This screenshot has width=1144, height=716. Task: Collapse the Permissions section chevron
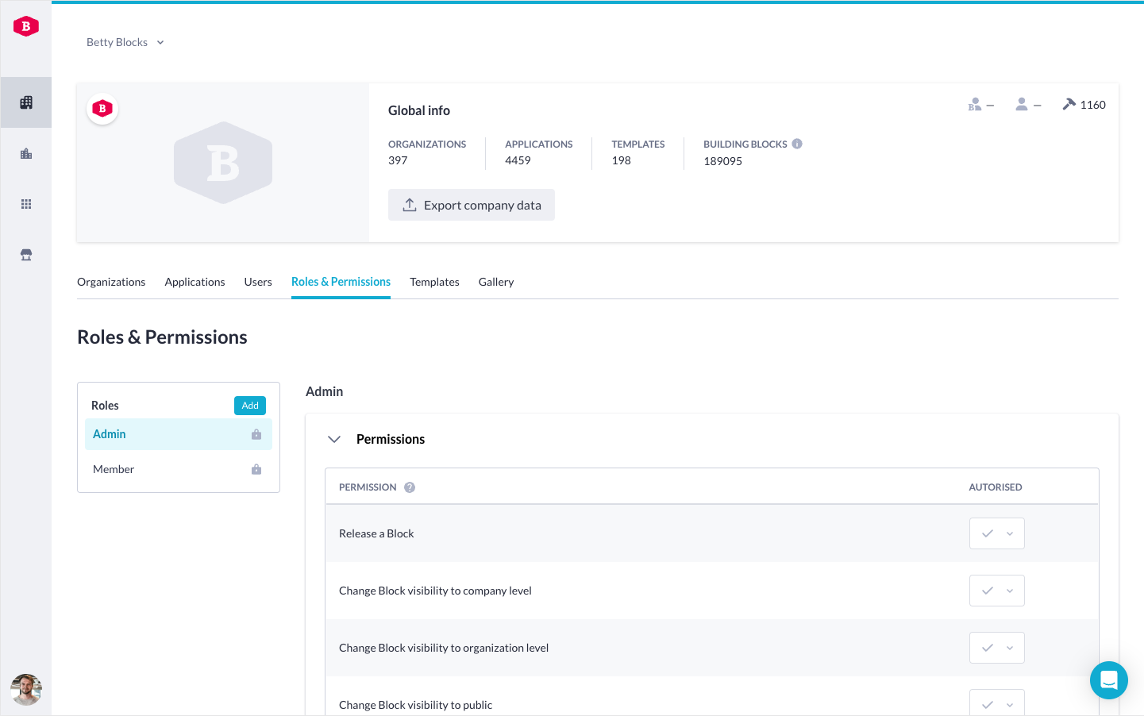pyautogui.click(x=334, y=439)
